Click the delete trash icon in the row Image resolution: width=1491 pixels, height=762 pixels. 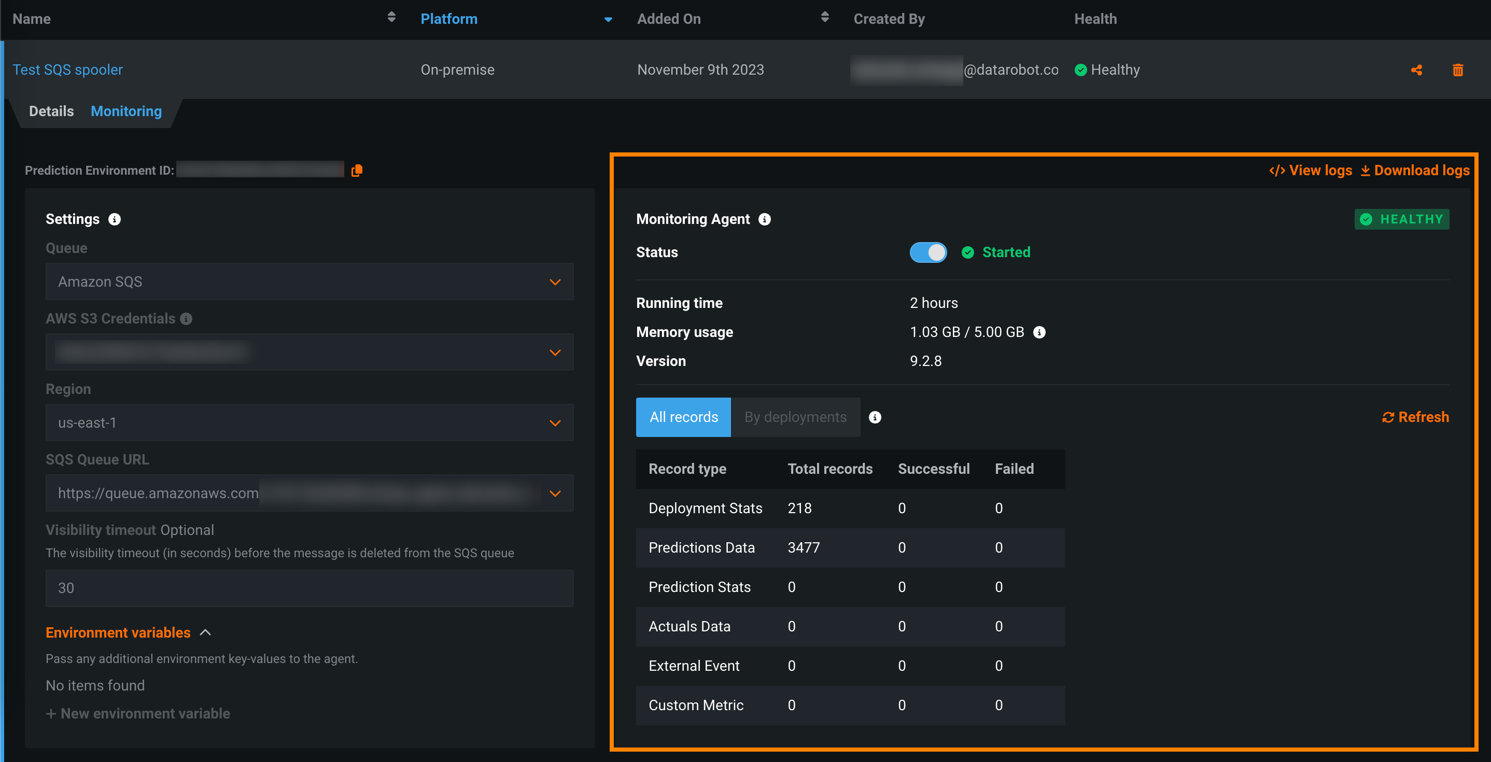pyautogui.click(x=1457, y=70)
